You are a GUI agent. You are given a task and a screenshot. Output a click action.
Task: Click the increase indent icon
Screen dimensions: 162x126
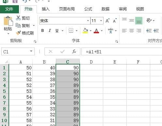[156, 31]
